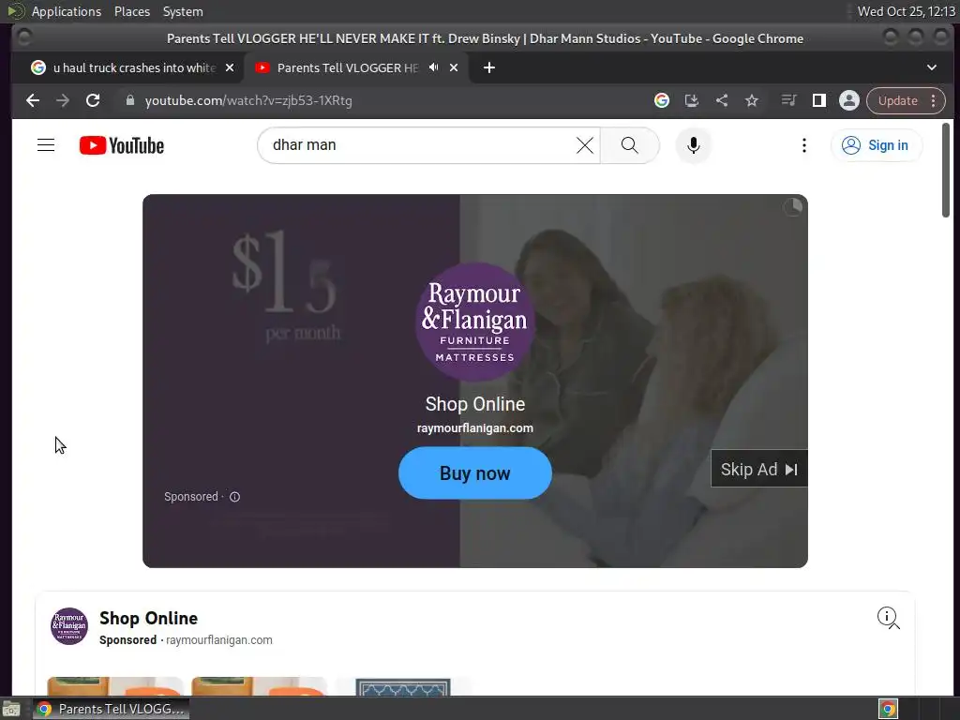This screenshot has height=720, width=960.
Task: Click small Raymour & Flanigan avatar below video
Action: (x=69, y=625)
